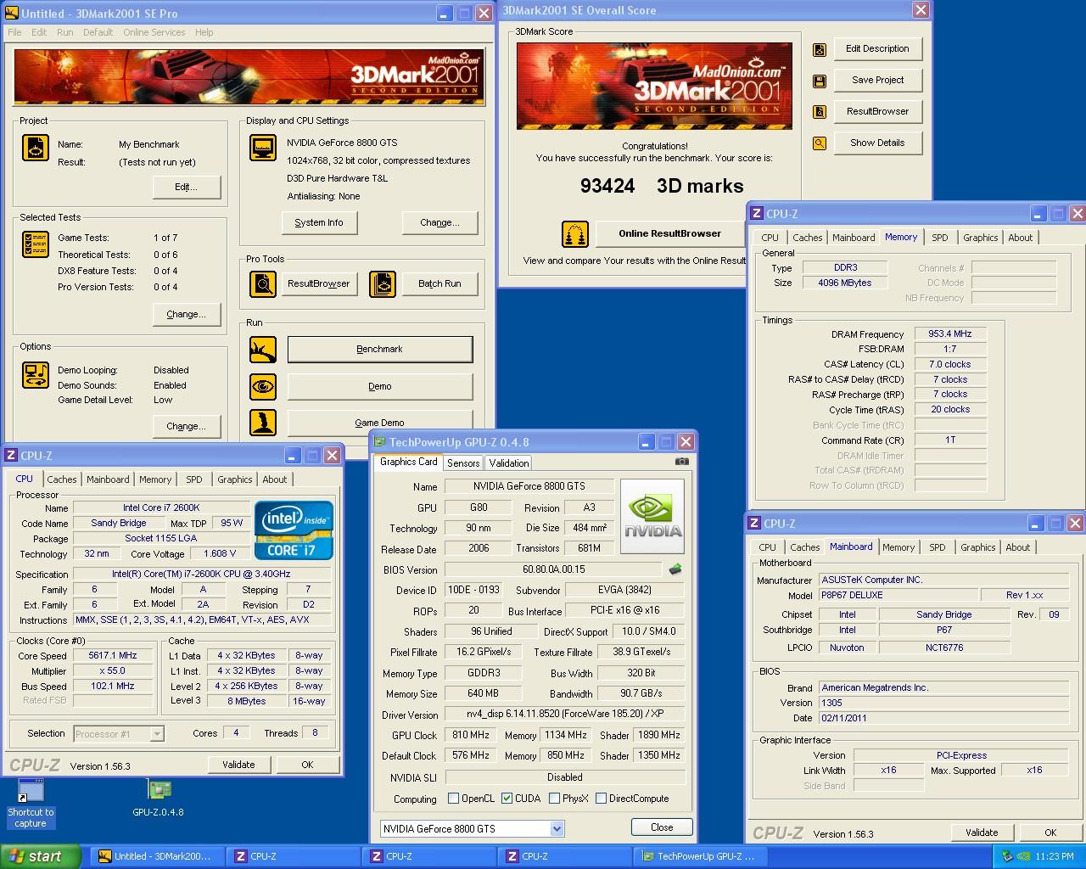Click the Save Project floppy disk icon
Image resolution: width=1086 pixels, height=869 pixels.
[820, 81]
